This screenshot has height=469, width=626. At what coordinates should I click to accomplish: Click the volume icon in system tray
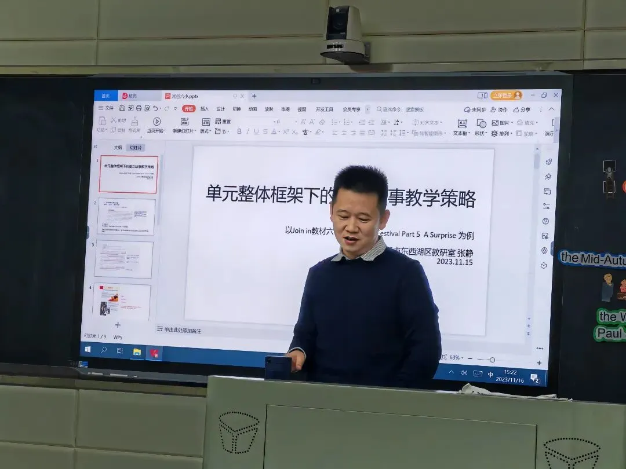pos(464,373)
